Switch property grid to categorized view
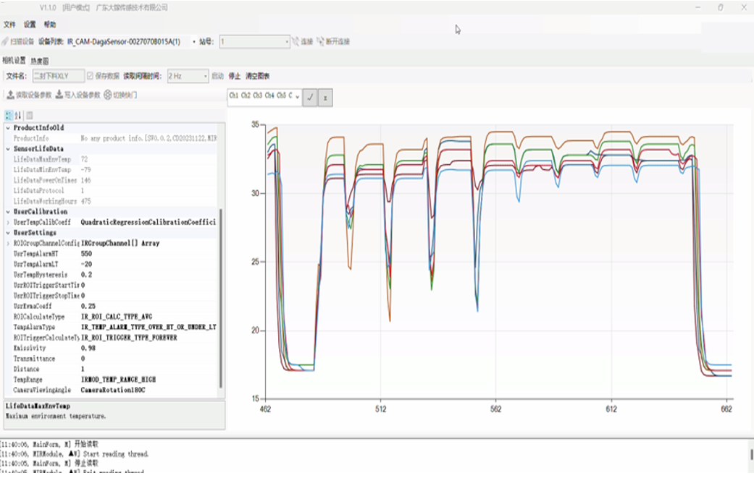This screenshot has height=491, width=754. click(x=8, y=115)
